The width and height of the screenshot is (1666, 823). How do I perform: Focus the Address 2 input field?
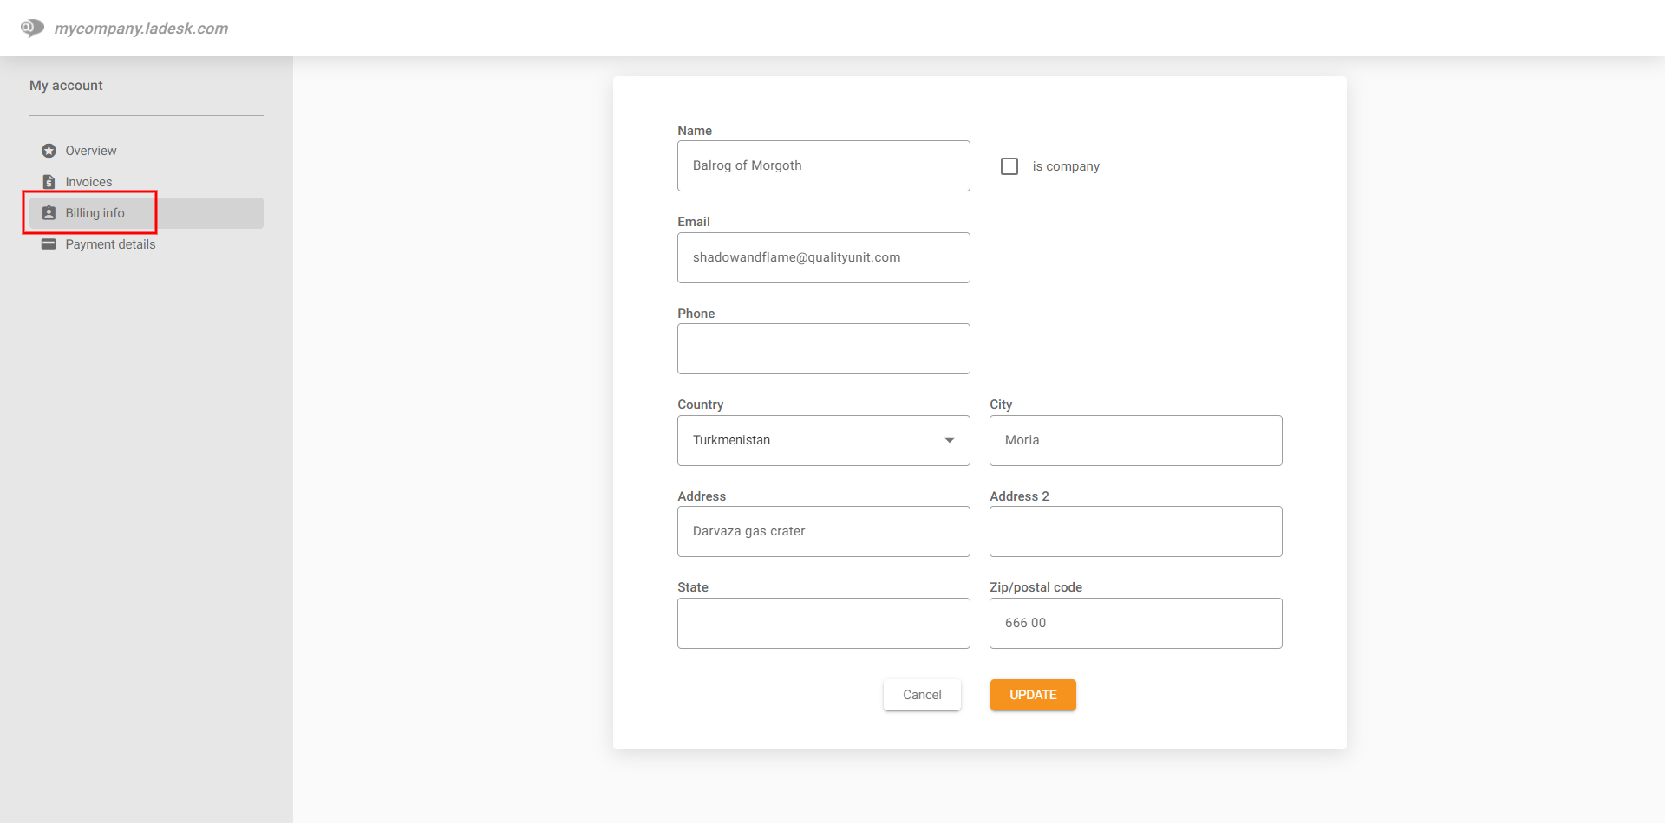tap(1135, 532)
